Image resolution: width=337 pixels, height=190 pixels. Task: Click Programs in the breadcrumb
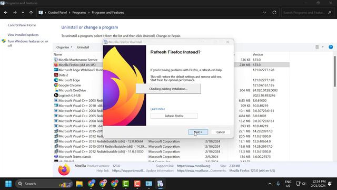coord(79,13)
